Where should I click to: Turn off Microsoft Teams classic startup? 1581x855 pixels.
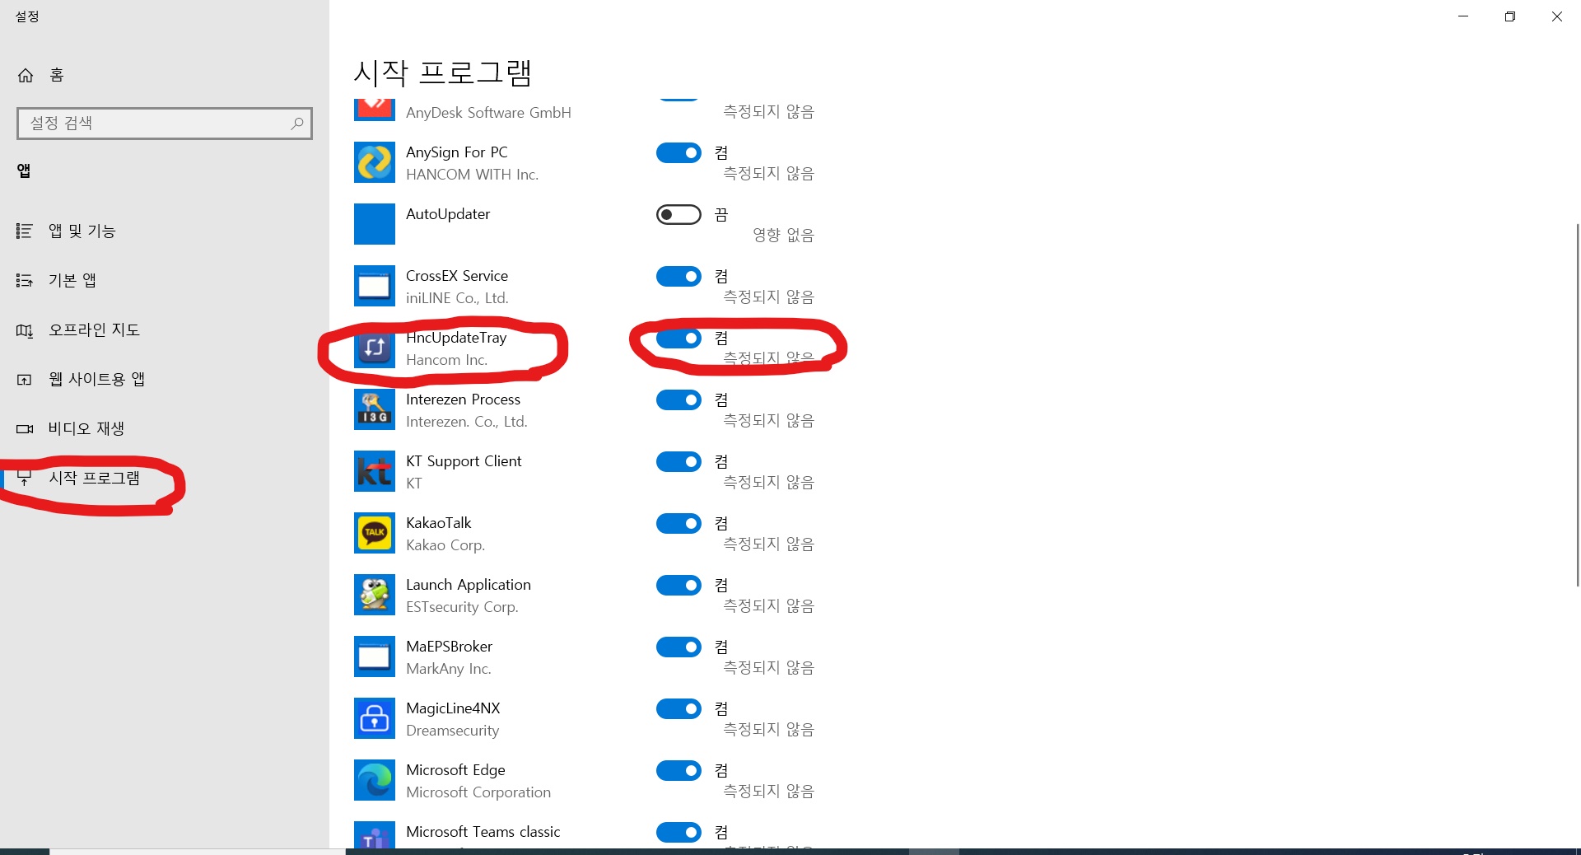click(679, 832)
